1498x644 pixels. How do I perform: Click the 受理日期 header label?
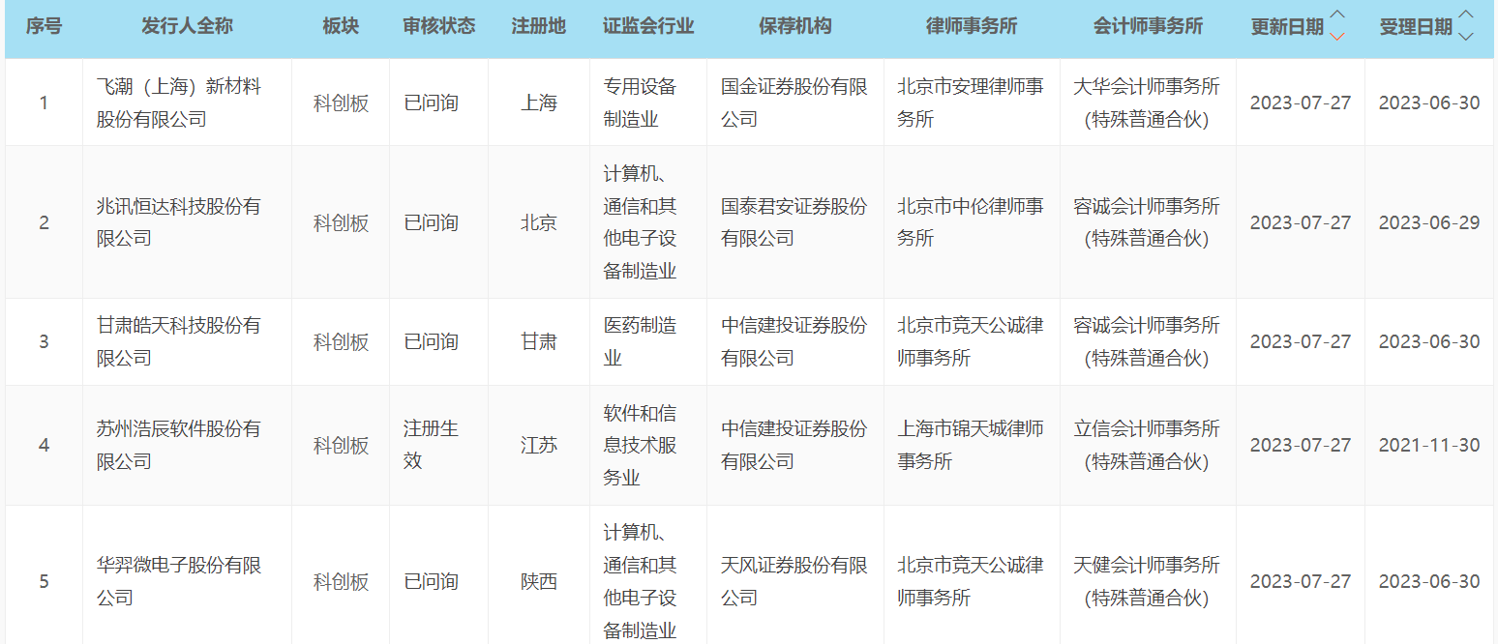point(1416,27)
